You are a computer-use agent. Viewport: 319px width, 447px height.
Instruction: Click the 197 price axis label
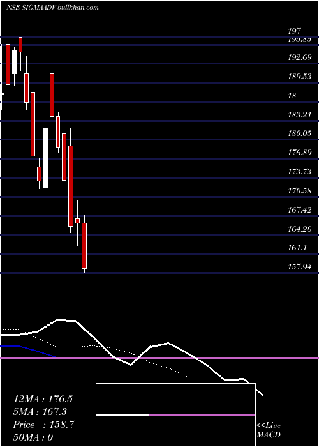point(295,31)
